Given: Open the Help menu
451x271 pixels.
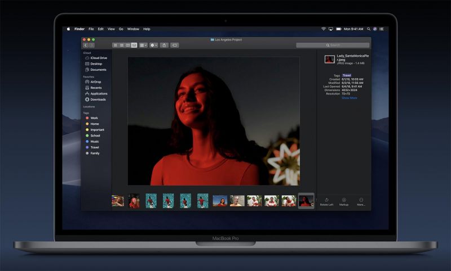Looking at the screenshot, I should 147,29.
